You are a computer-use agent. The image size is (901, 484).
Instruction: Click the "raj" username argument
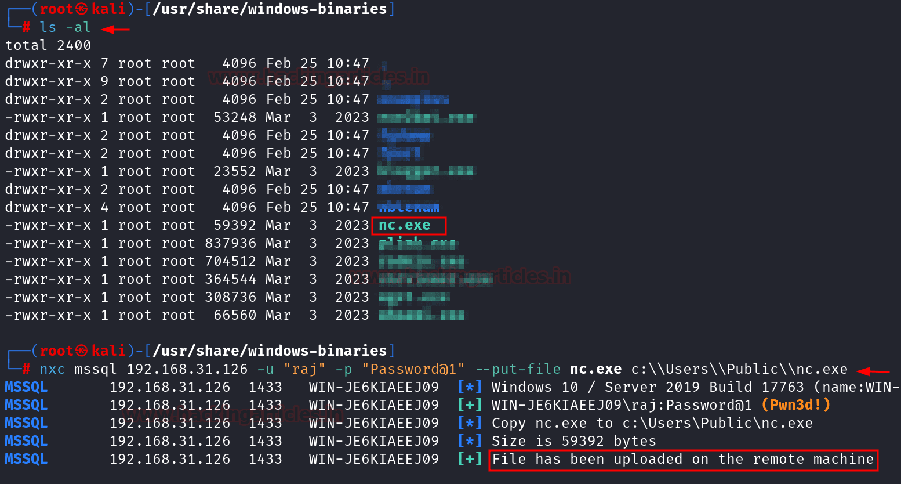tap(304, 369)
